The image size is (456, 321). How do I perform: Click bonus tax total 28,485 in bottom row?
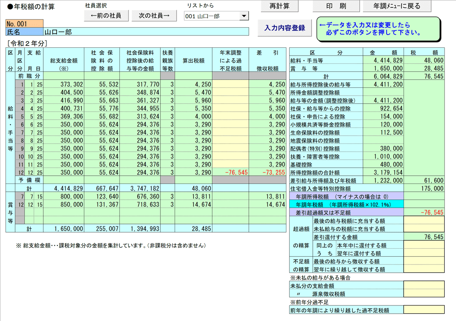pyautogui.click(x=193, y=229)
